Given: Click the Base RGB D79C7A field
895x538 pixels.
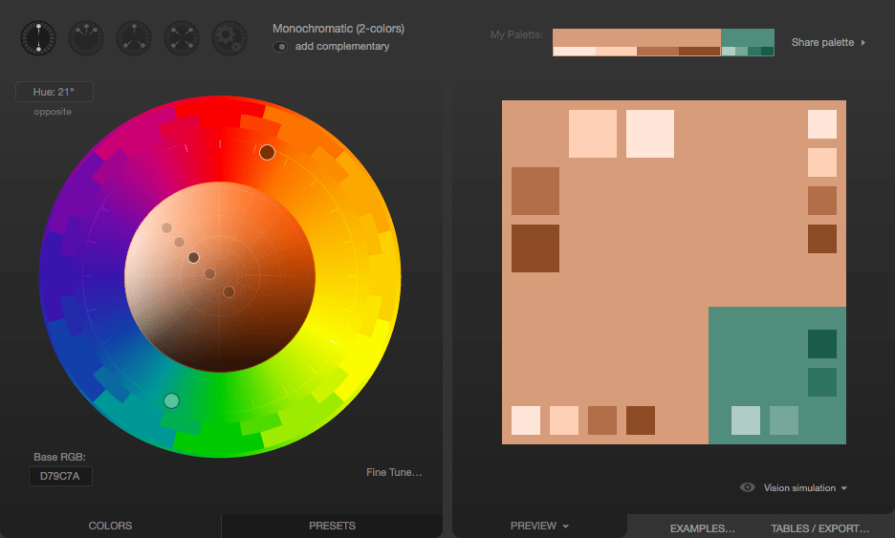Looking at the screenshot, I should (60, 476).
